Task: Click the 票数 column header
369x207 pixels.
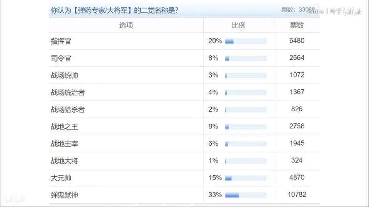Action: click(297, 25)
